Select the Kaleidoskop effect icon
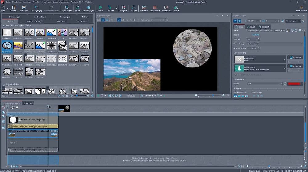 point(51,46)
